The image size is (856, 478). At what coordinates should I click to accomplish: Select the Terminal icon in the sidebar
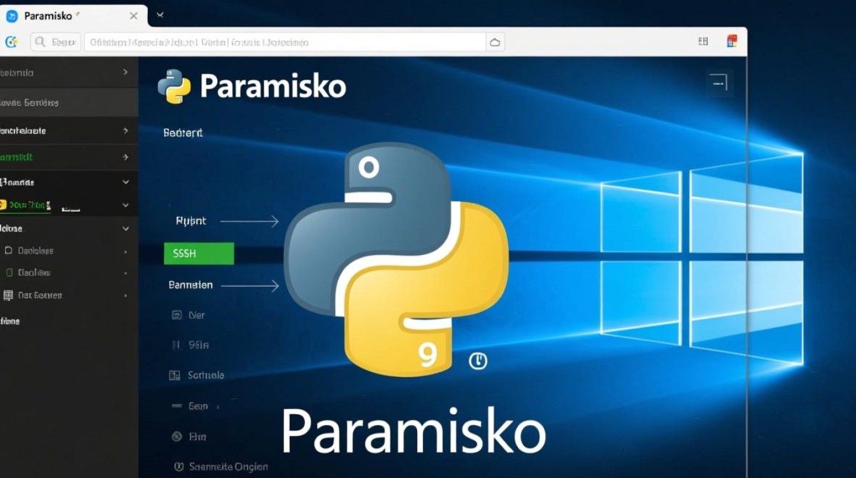pyautogui.click(x=8, y=272)
